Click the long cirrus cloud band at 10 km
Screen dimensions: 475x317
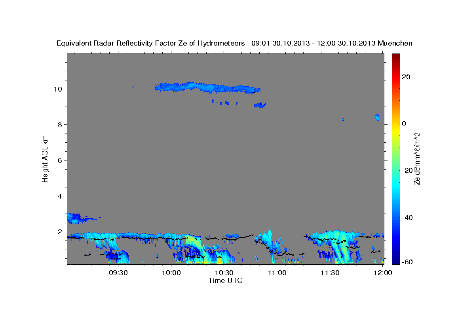coord(207,87)
